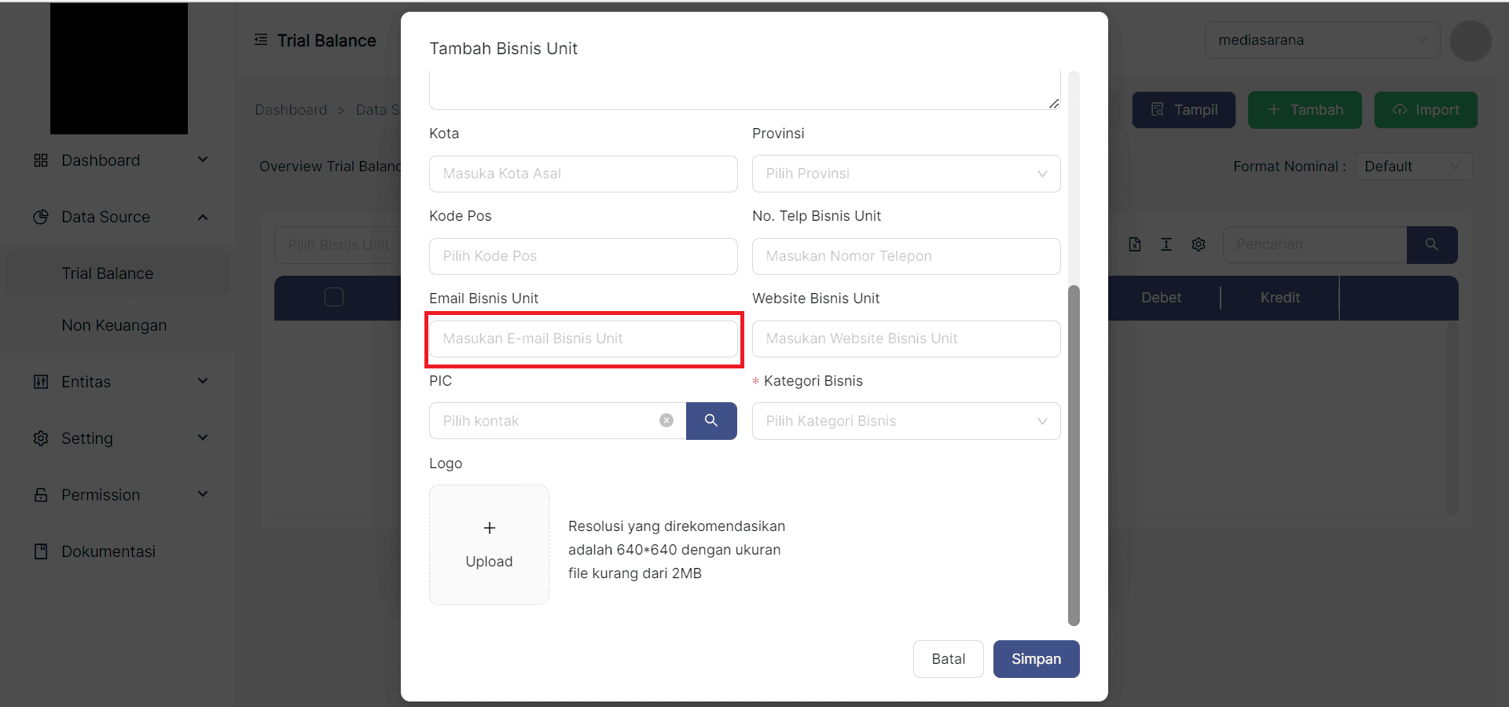Click the dialog's vertical scrollbar thumb

[1074, 456]
